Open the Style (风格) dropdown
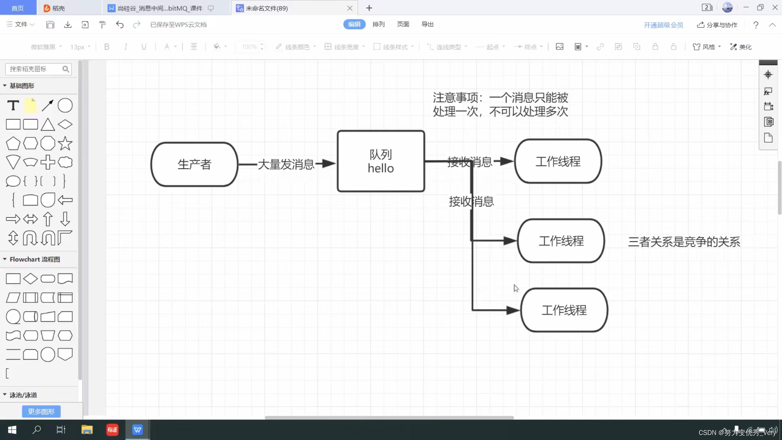The height and width of the screenshot is (440, 782). coord(707,47)
